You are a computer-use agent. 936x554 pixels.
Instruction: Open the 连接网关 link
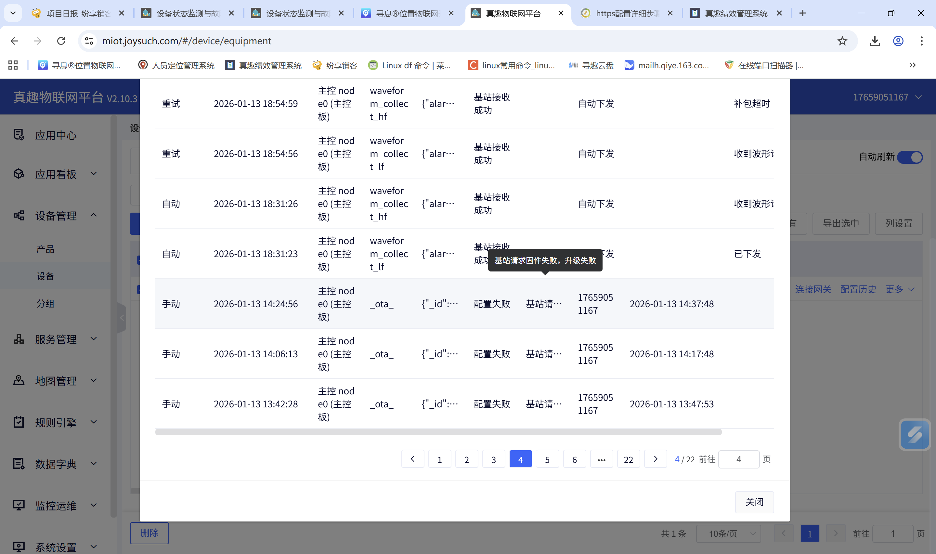(x=813, y=289)
